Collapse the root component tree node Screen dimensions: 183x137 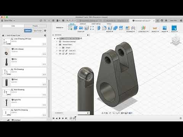click(55, 38)
